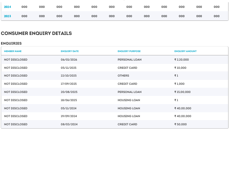Click the Enquiry Purpose column header
Viewport: 230px width, 171px height.
(x=129, y=51)
